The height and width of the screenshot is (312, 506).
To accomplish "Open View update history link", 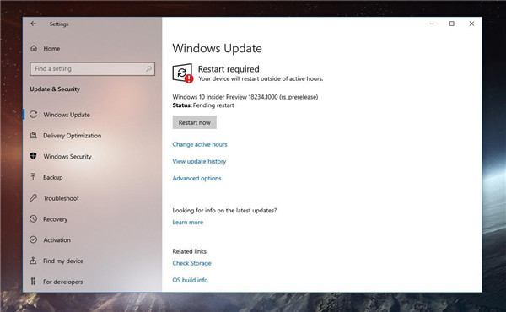I will 199,161.
